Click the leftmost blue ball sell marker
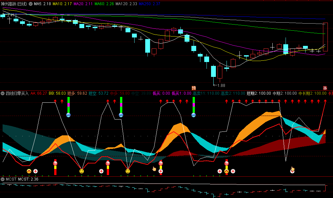The height and width of the screenshot is (198, 333). [x=68, y=115]
